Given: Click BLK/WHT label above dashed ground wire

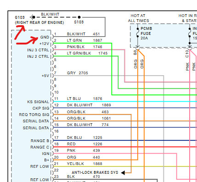Looking at the screenshot, I should coord(50,14).
